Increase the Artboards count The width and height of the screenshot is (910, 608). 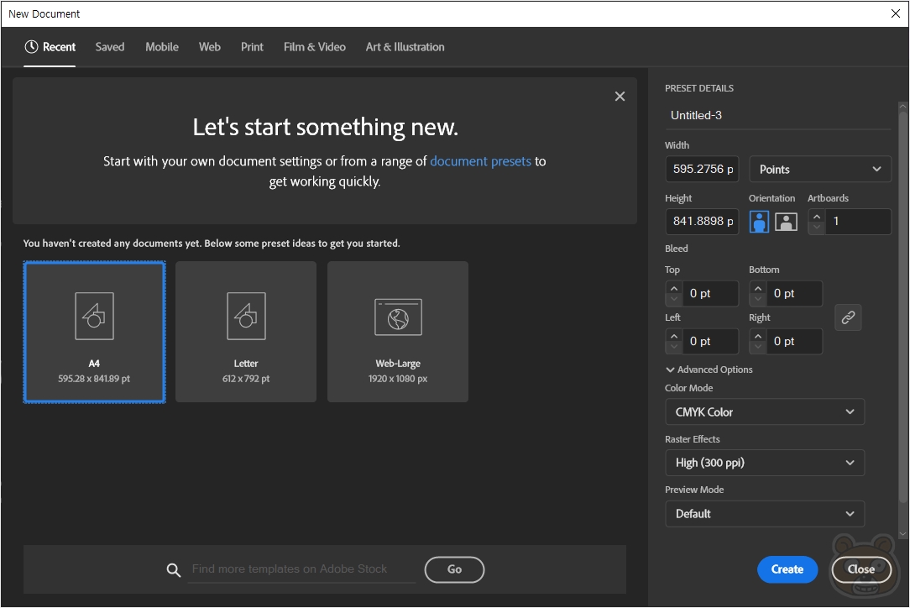(817, 216)
